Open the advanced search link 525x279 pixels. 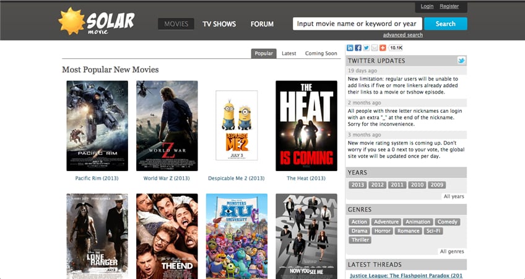pos(403,35)
